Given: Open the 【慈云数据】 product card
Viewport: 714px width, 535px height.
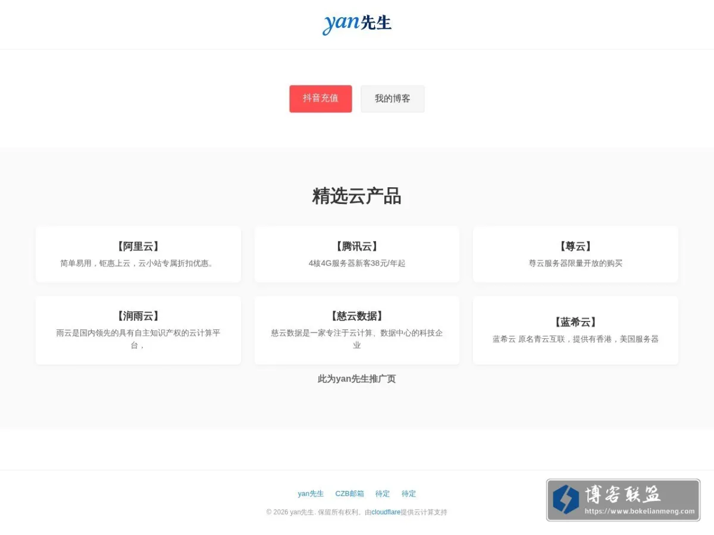Looking at the screenshot, I should (357, 330).
